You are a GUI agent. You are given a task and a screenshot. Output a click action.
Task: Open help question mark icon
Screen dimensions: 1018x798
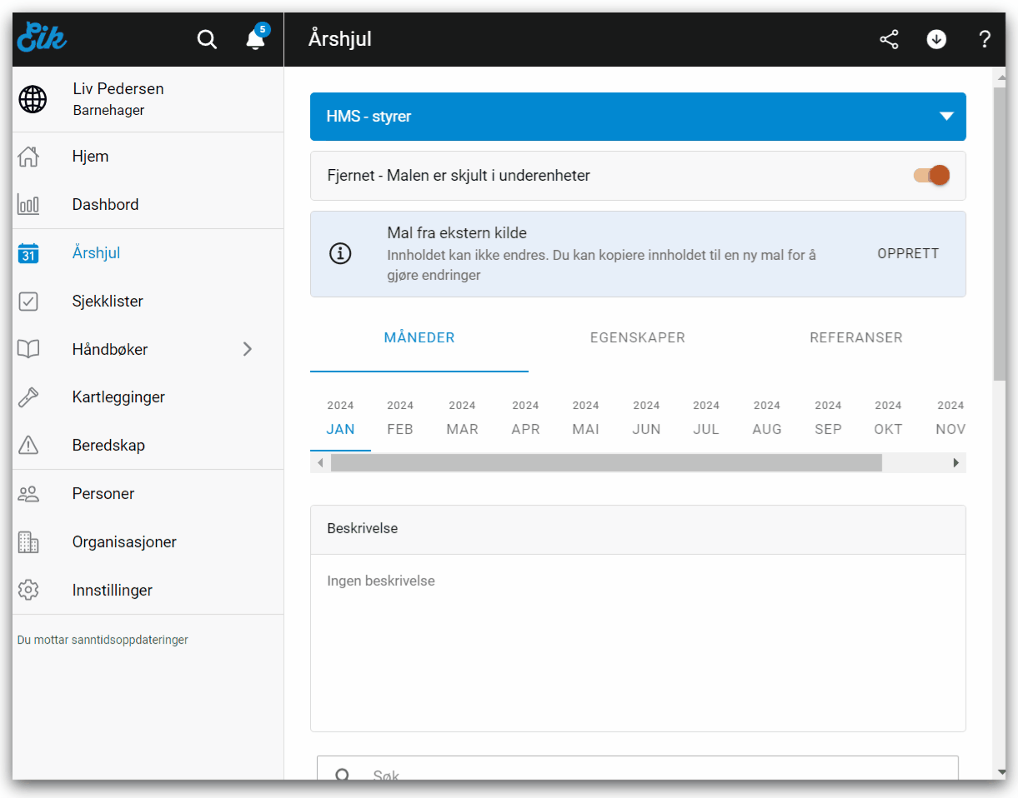click(x=984, y=39)
